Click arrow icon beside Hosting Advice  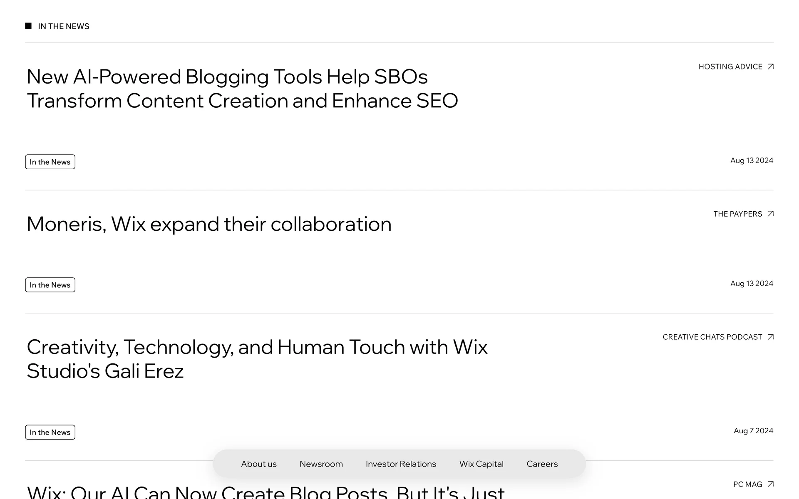[x=771, y=67]
